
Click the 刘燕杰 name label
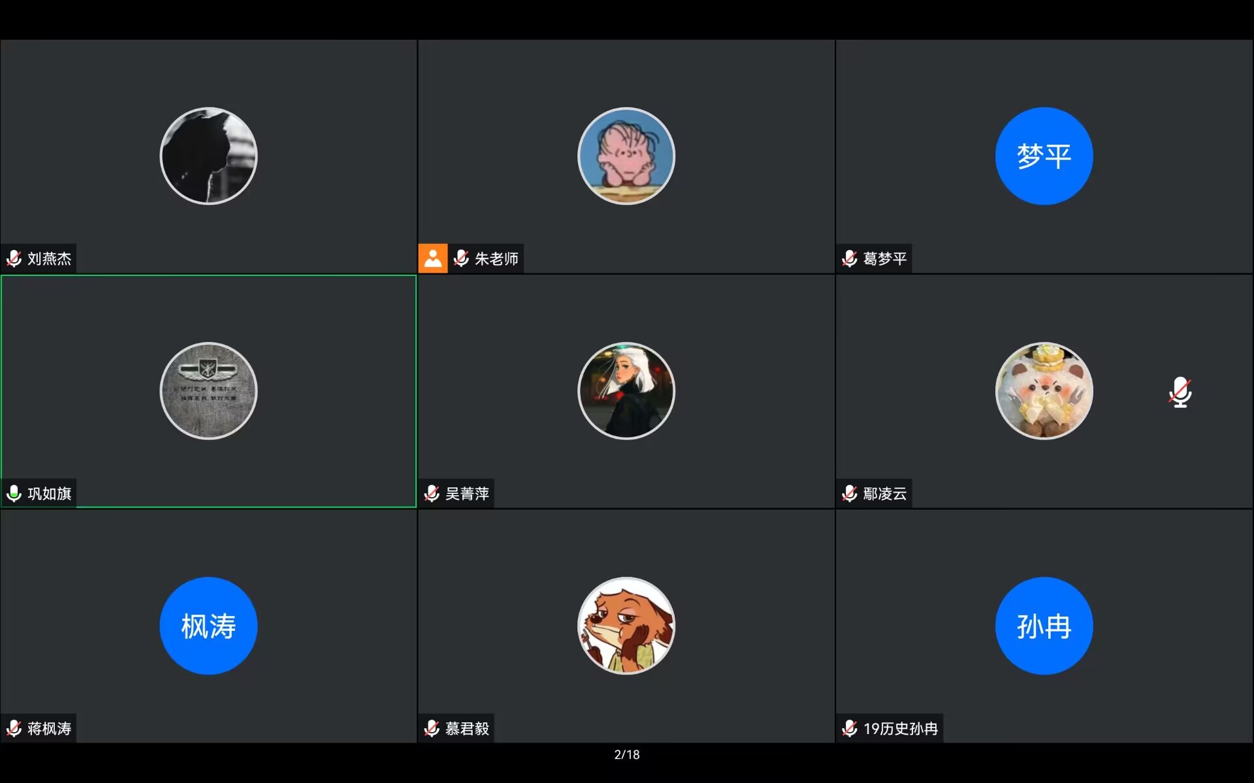tap(50, 259)
